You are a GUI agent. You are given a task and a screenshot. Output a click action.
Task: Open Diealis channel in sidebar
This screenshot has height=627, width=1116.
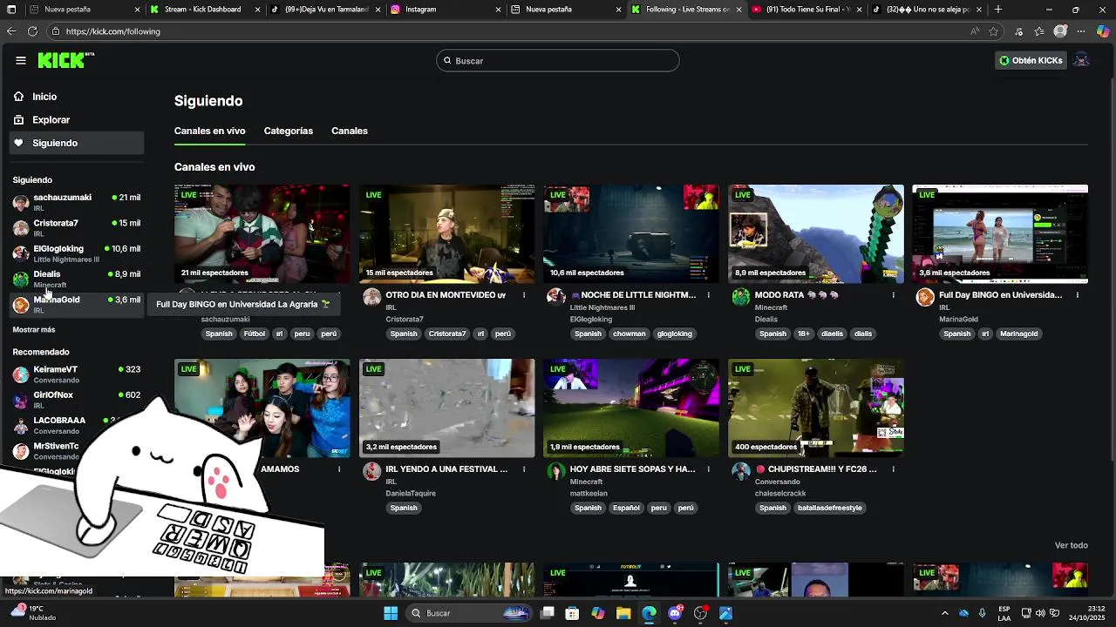[77, 279]
